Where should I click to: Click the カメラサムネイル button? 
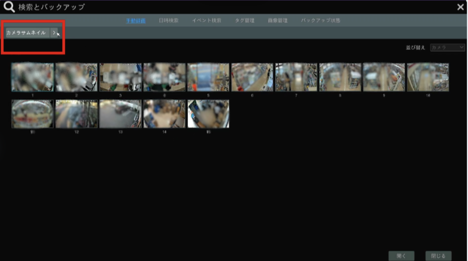pyautogui.click(x=28, y=33)
